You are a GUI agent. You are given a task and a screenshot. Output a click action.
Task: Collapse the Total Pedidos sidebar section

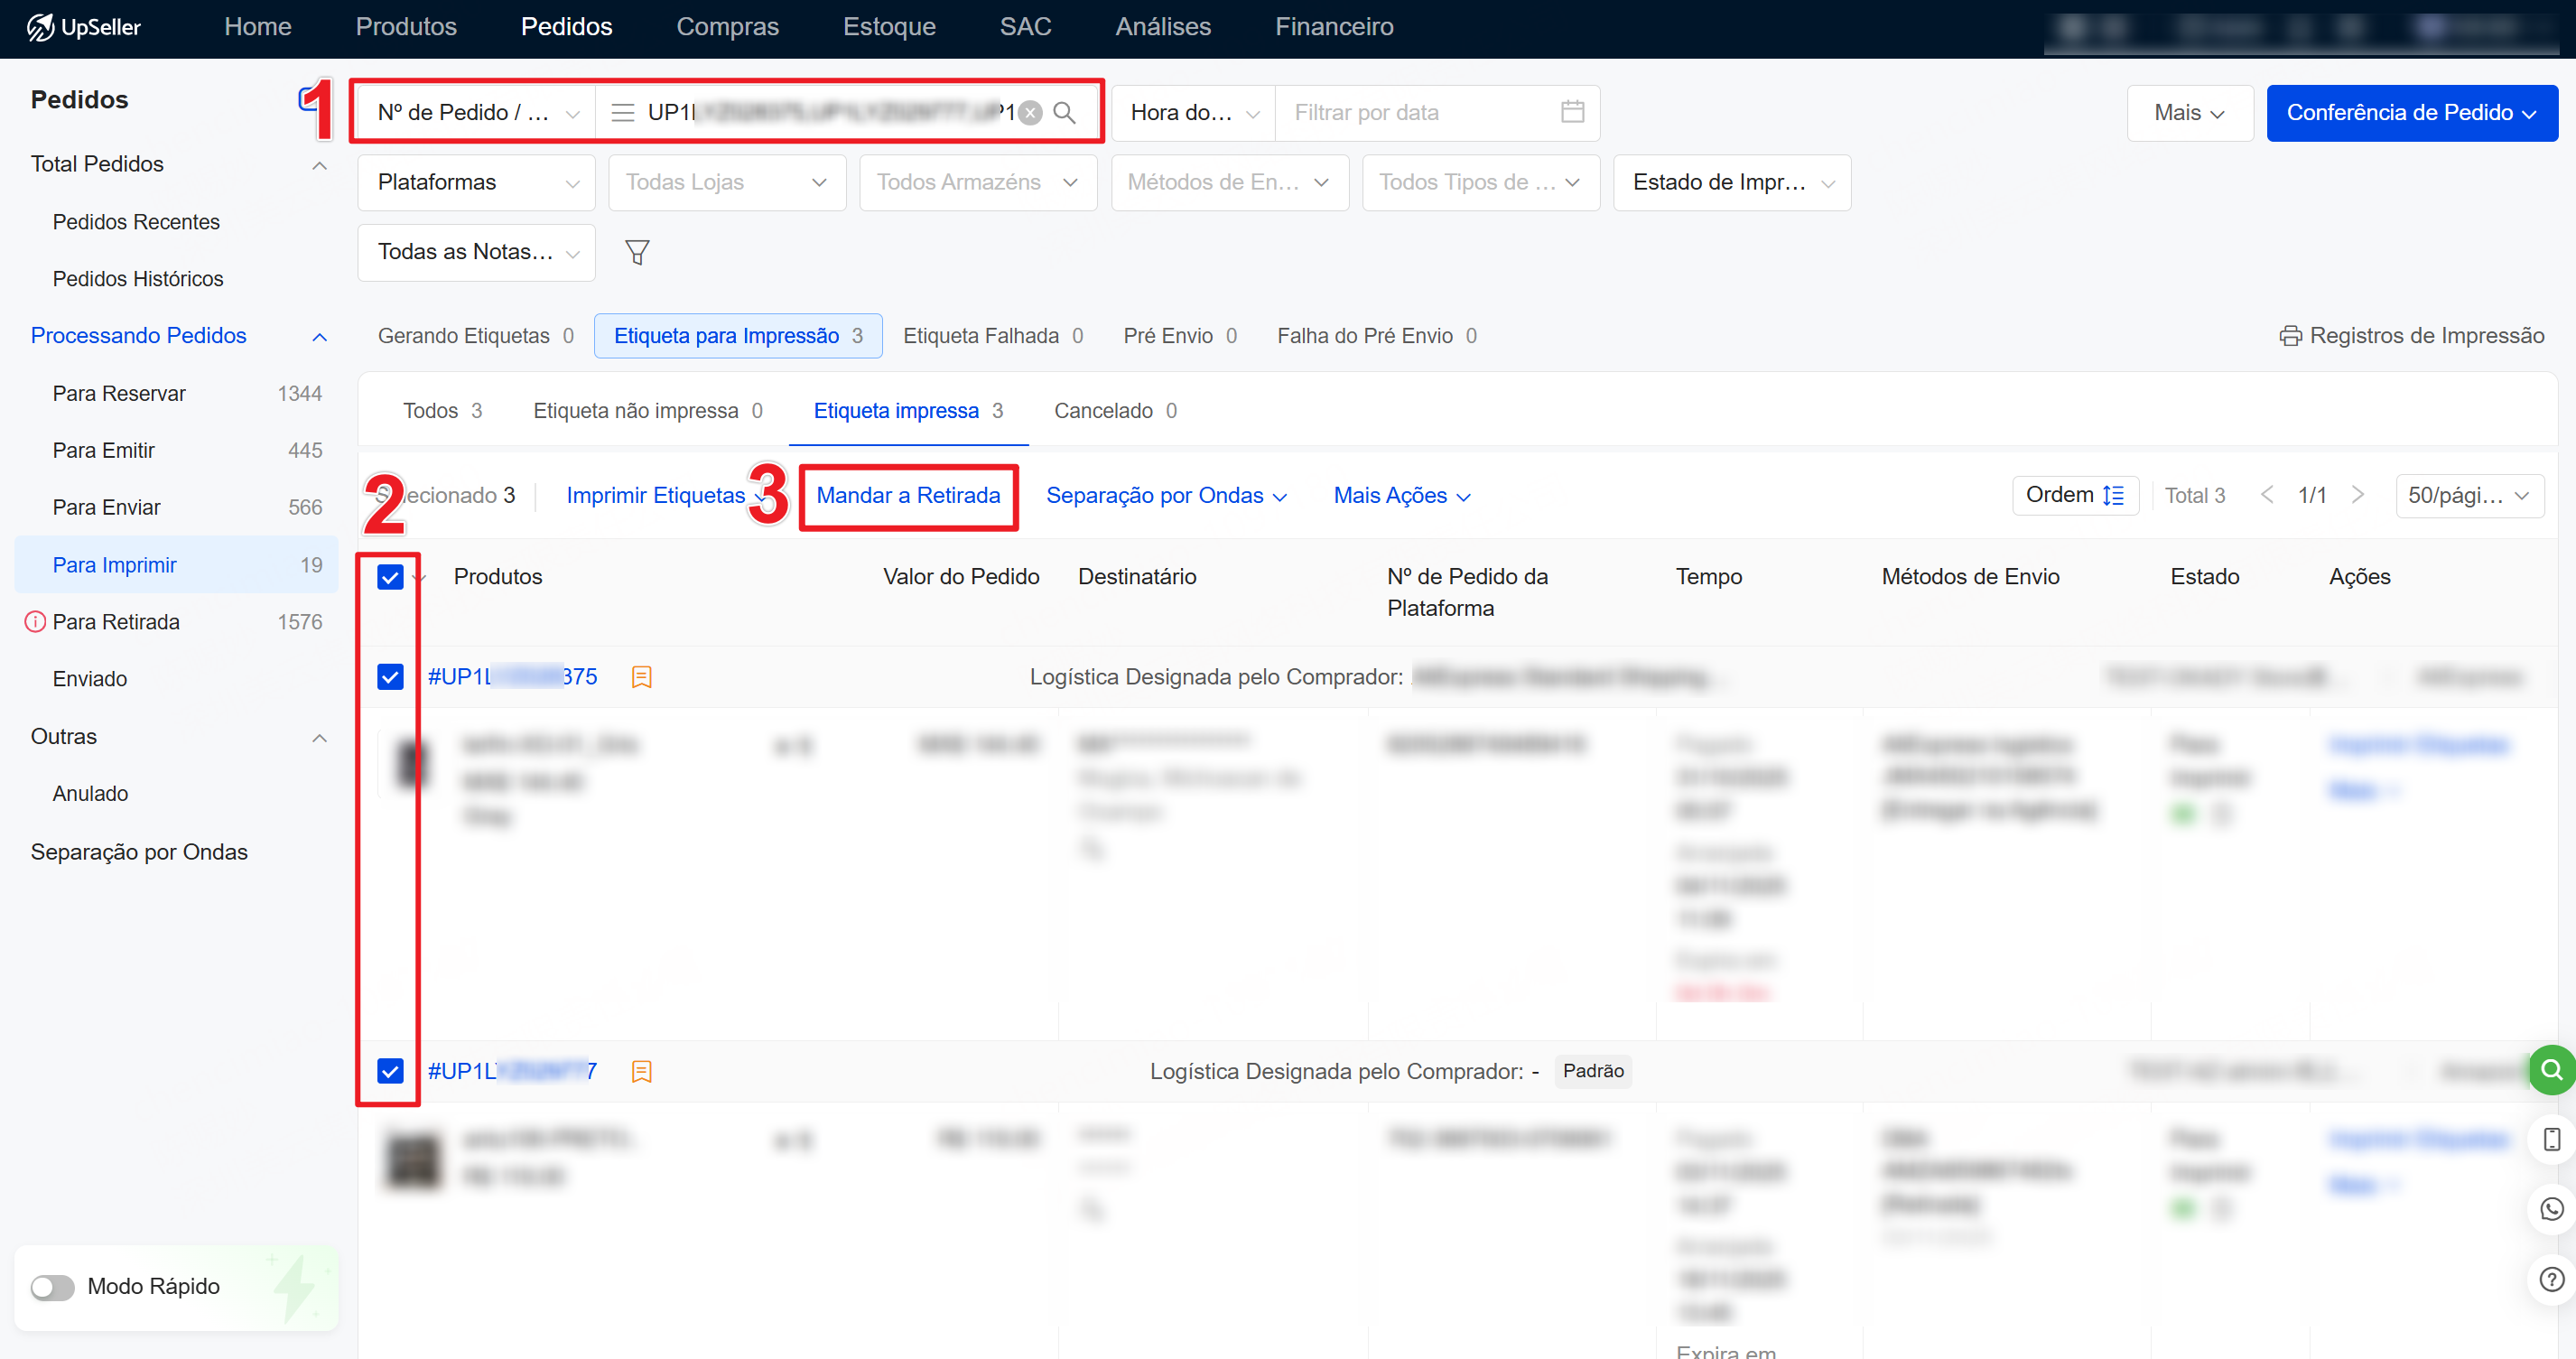click(319, 165)
